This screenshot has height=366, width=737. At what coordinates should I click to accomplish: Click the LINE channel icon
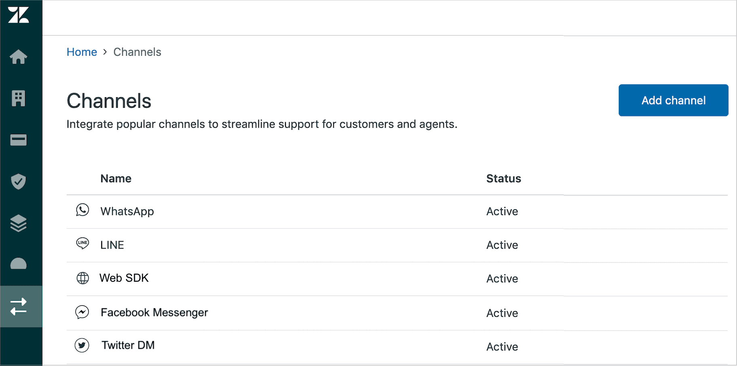click(82, 243)
